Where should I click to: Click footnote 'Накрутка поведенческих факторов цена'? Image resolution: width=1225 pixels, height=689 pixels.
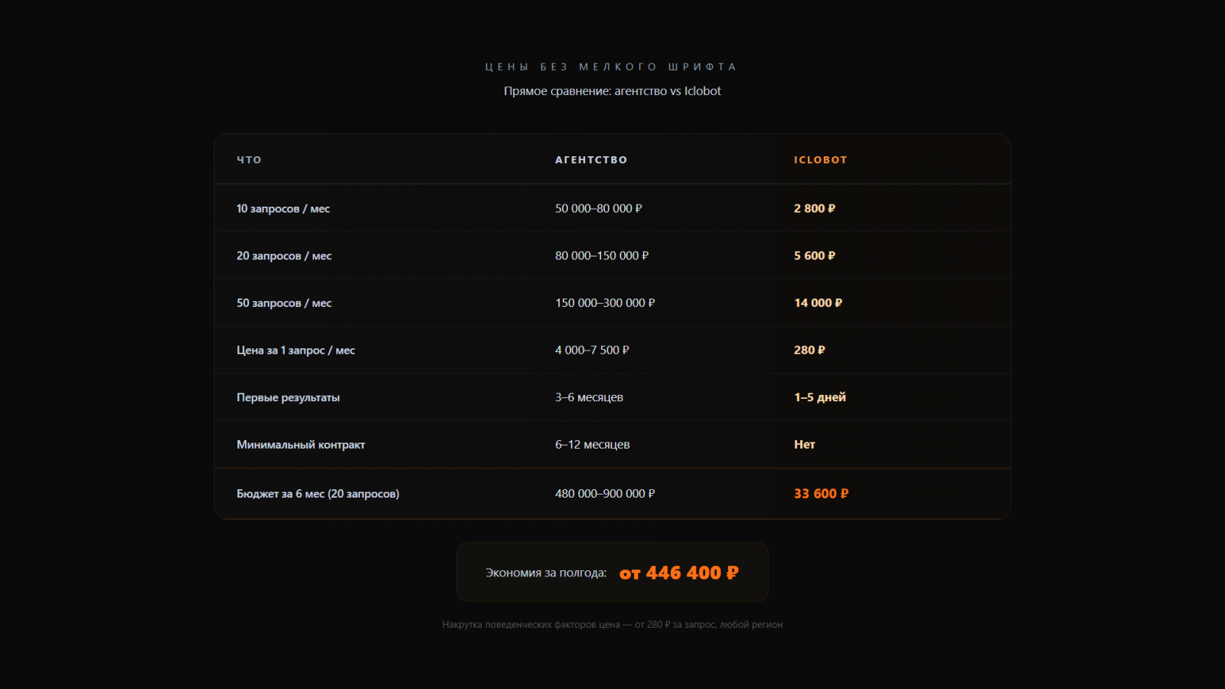(x=531, y=625)
